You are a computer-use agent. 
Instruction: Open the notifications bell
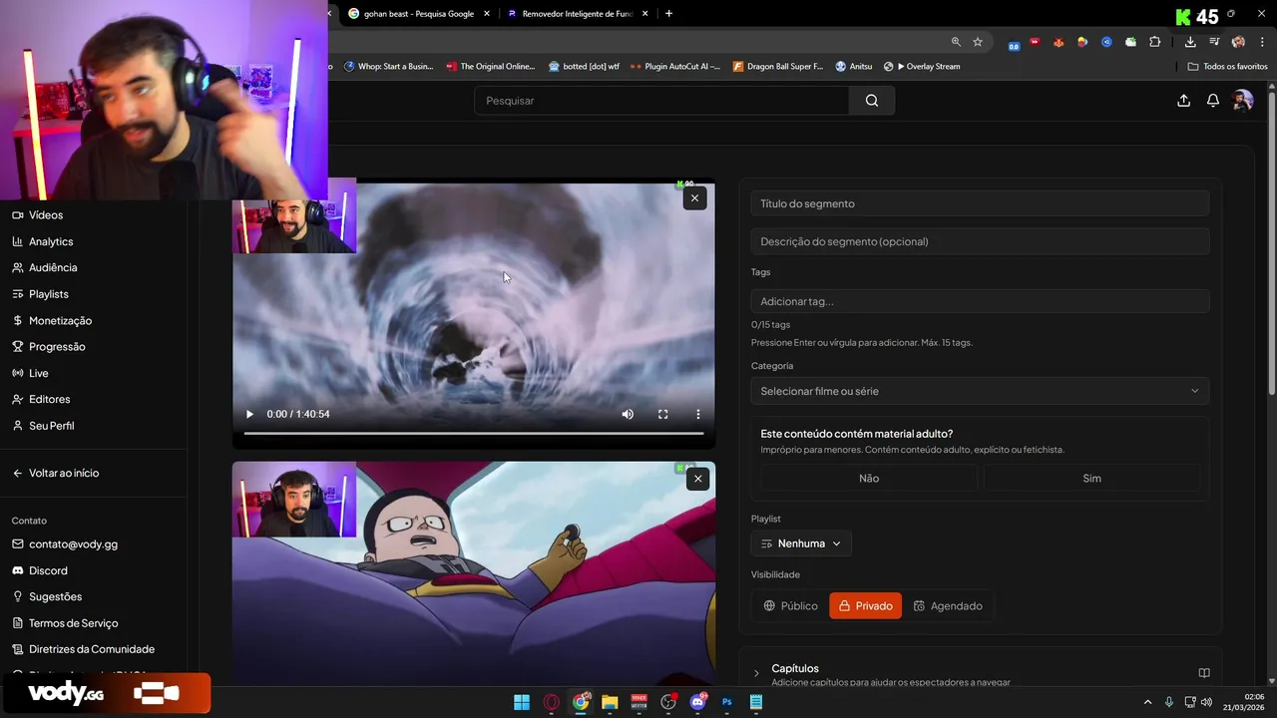[1213, 101]
